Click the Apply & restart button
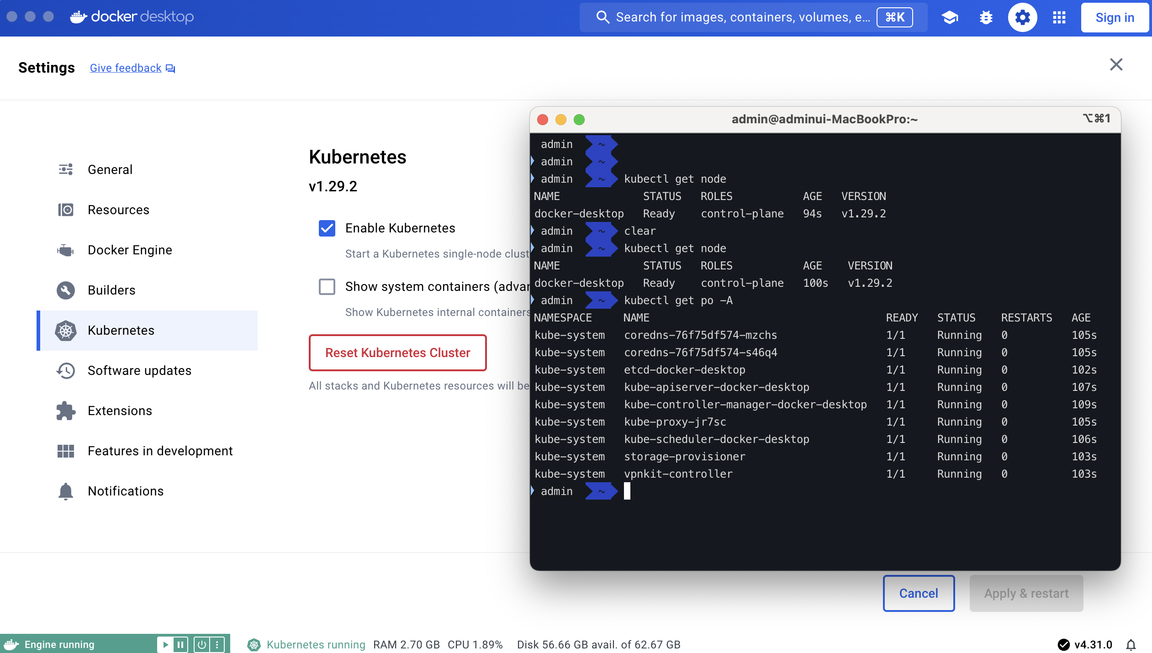1152x653 pixels. pos(1026,593)
